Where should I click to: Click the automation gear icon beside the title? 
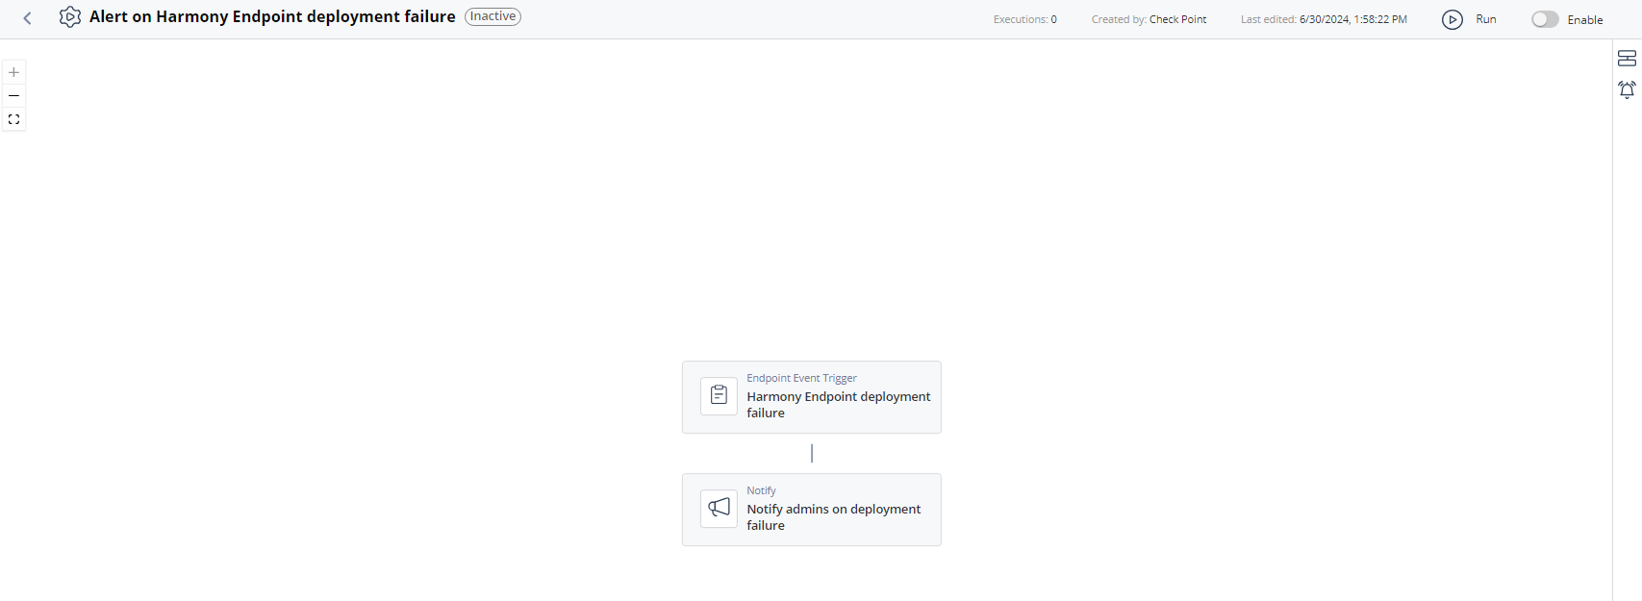tap(69, 17)
